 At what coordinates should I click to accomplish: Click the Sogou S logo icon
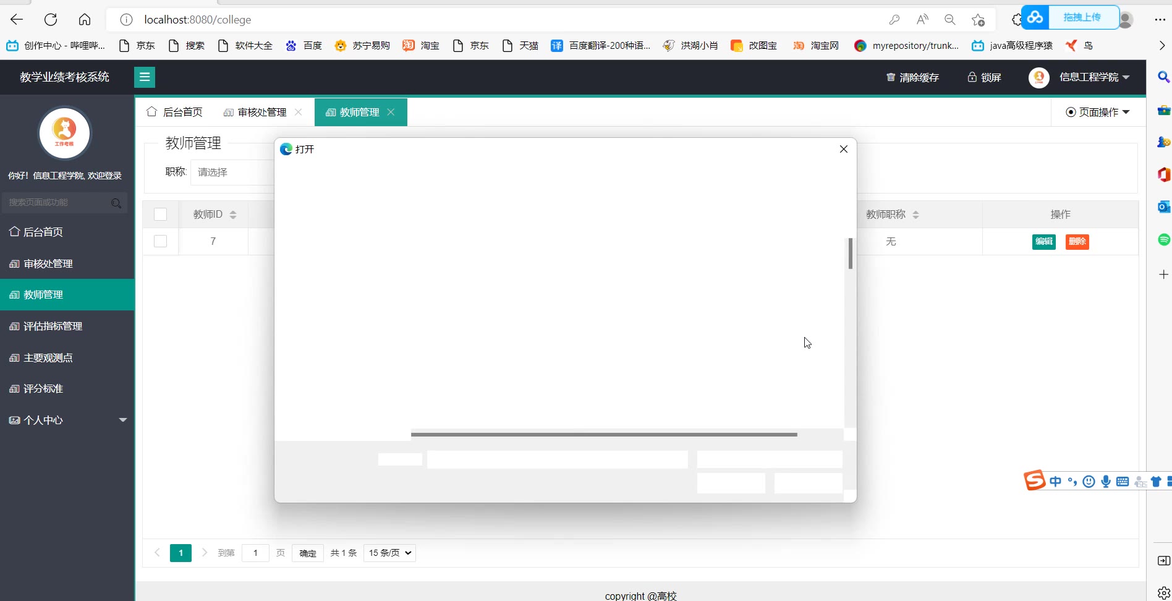coord(1034,480)
